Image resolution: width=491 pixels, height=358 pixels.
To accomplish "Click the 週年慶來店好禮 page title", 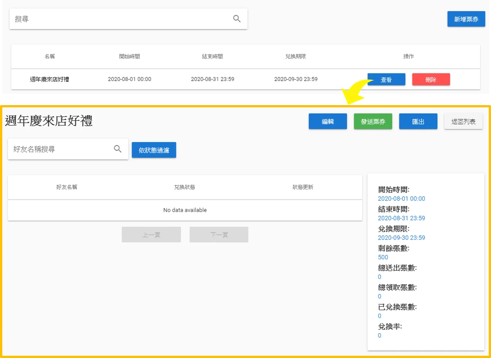I will (x=49, y=121).
